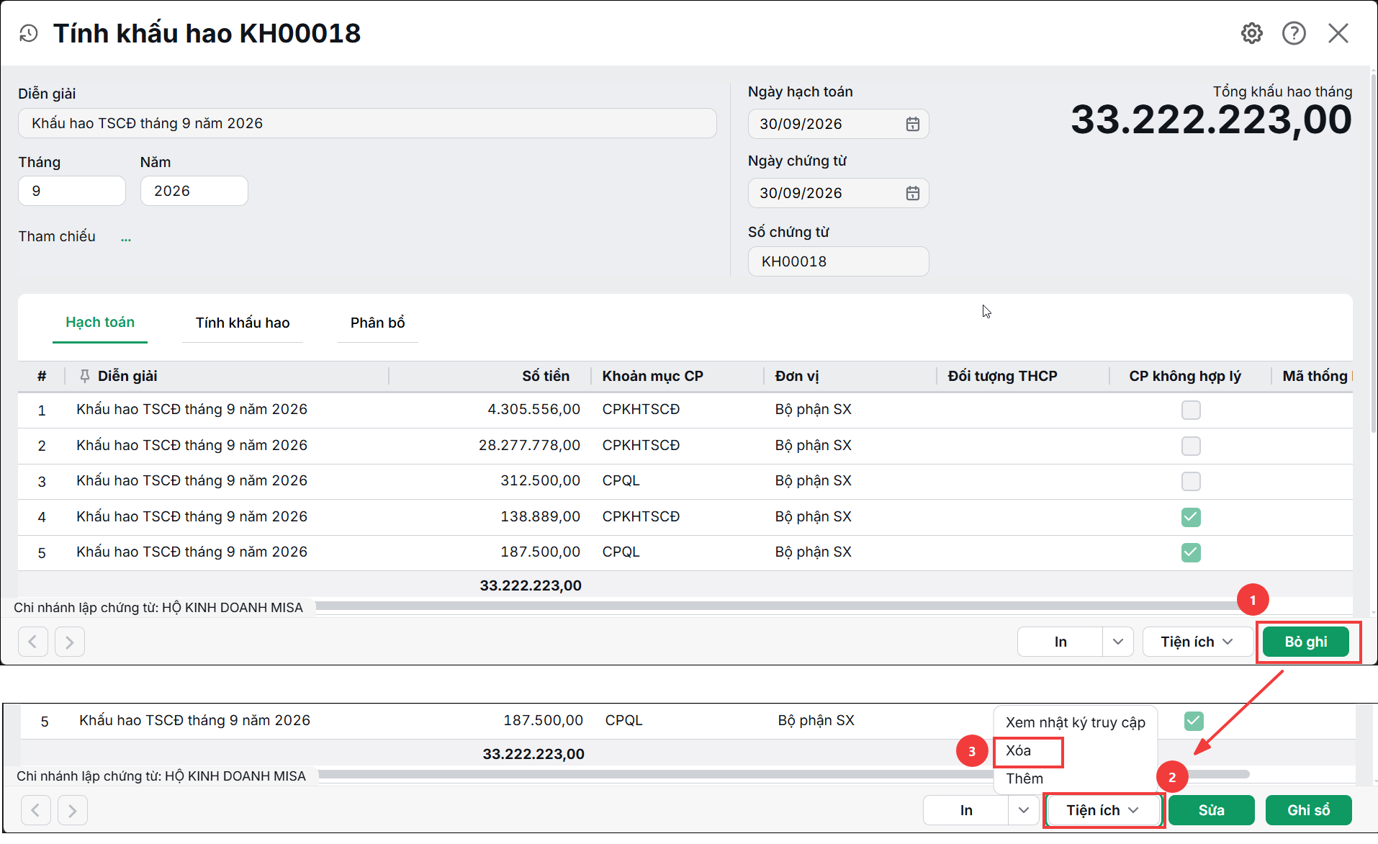The height and width of the screenshot is (844, 1378).
Task: Click total 33.222.223,00 in upper table footer
Action: tap(531, 585)
